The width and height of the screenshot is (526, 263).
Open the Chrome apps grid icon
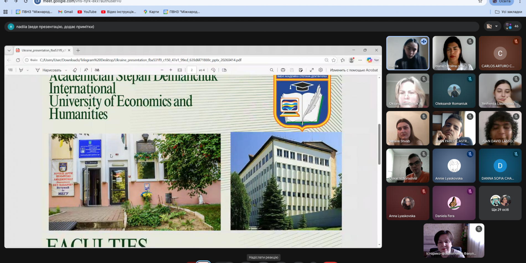[x=6, y=12]
